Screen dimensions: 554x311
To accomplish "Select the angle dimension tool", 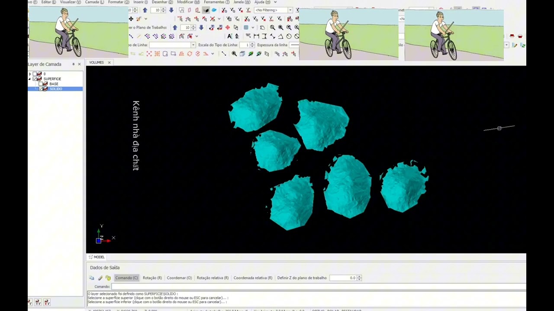I will pos(280,36).
